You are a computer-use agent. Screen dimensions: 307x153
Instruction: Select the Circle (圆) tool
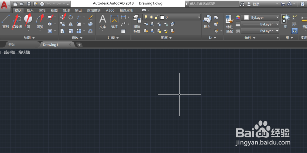(28, 22)
